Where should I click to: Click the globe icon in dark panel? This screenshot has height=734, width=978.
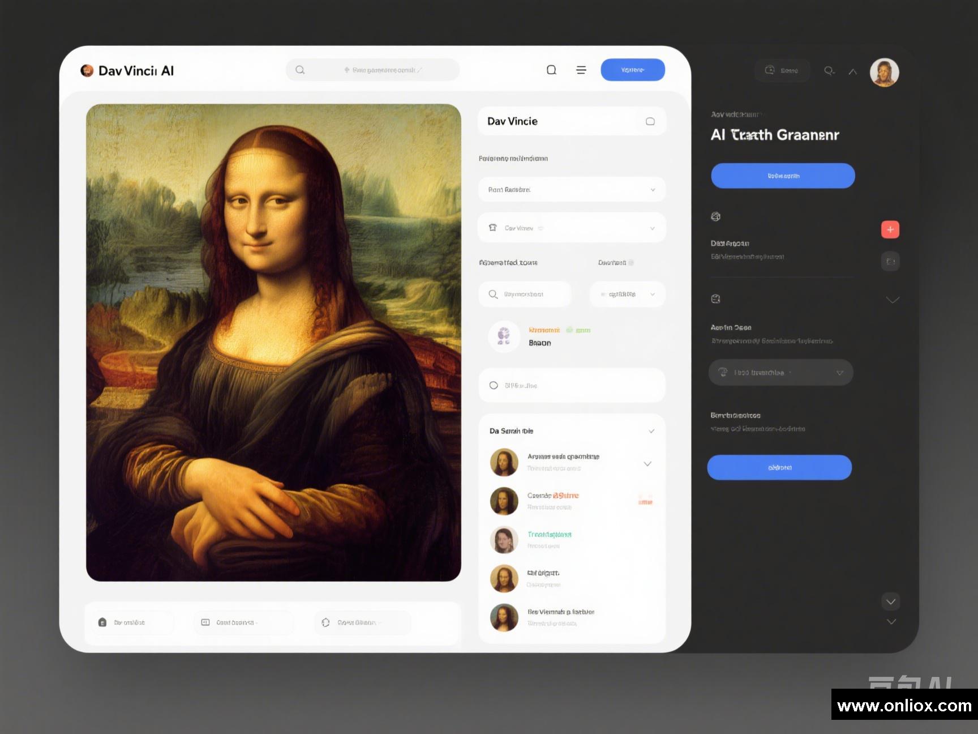(x=715, y=216)
